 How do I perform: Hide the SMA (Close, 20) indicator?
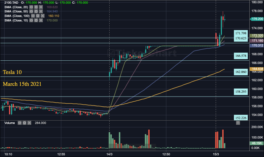[31, 7]
